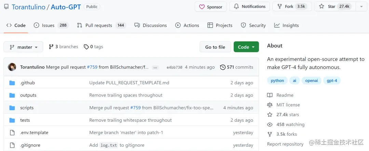
Task: Click the folder icon for tests
Action: (x=12, y=120)
